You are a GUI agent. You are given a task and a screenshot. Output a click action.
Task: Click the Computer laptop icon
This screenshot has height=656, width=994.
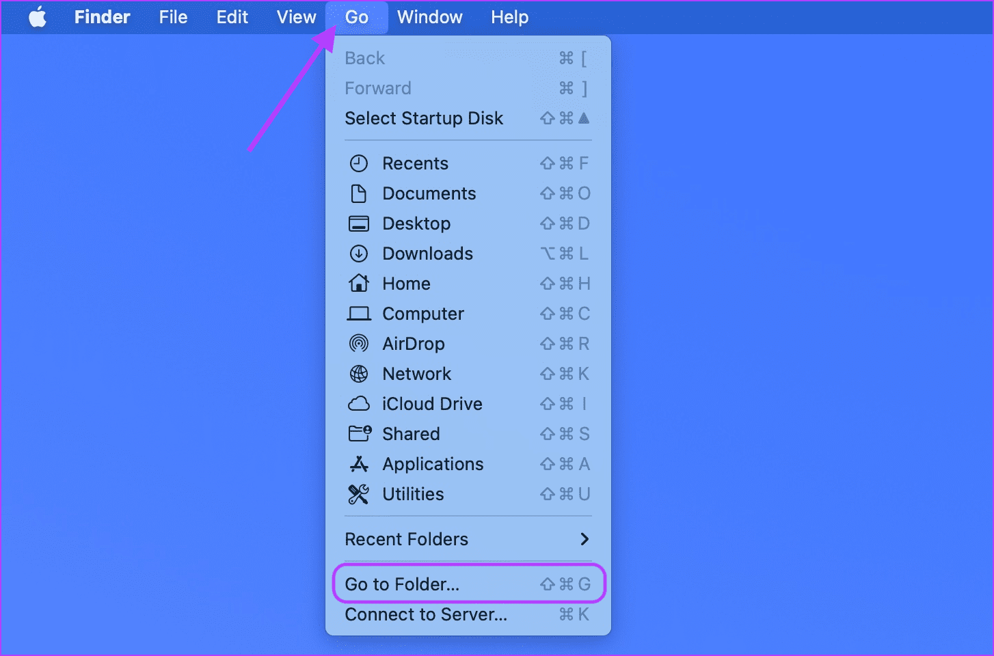coord(359,314)
